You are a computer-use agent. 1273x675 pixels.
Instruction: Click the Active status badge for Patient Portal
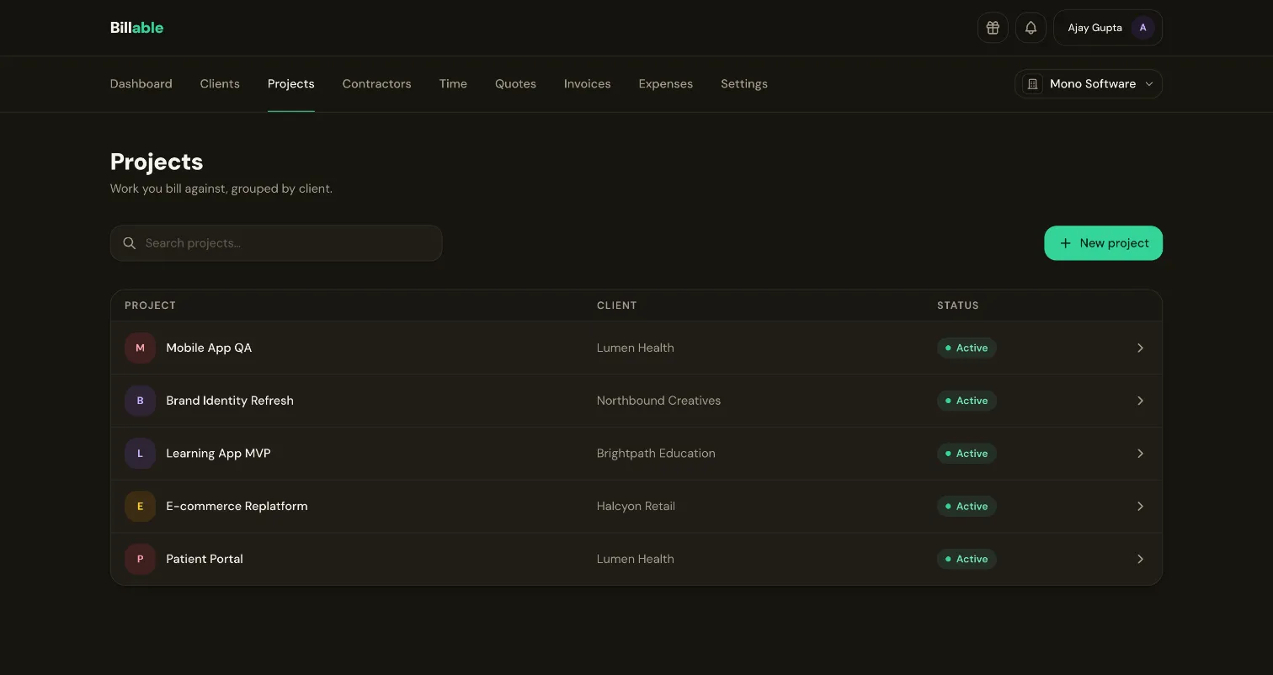[x=967, y=559]
